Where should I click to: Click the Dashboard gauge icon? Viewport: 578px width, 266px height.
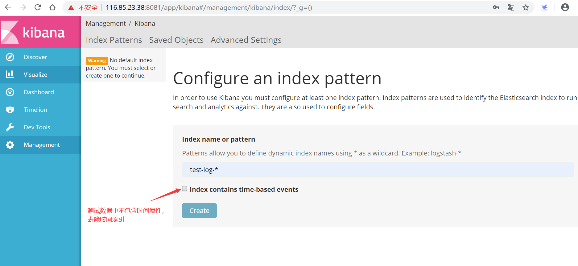pos(10,92)
